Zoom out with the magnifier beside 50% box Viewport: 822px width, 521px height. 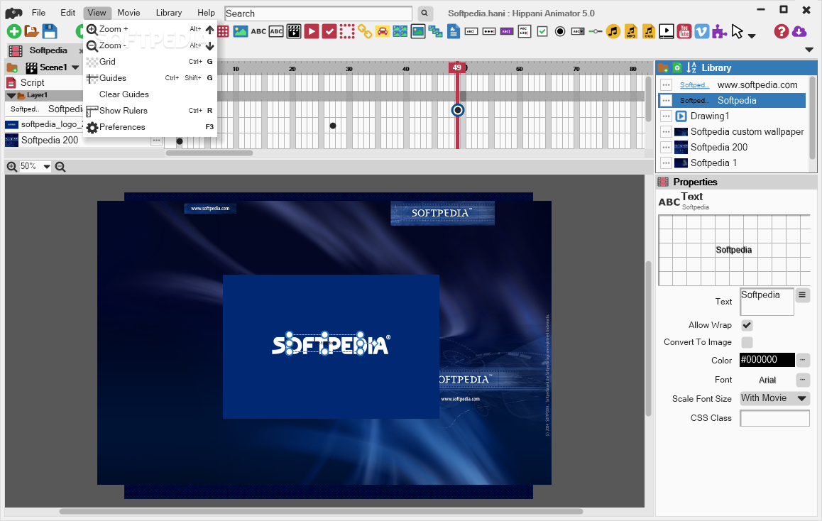point(60,167)
